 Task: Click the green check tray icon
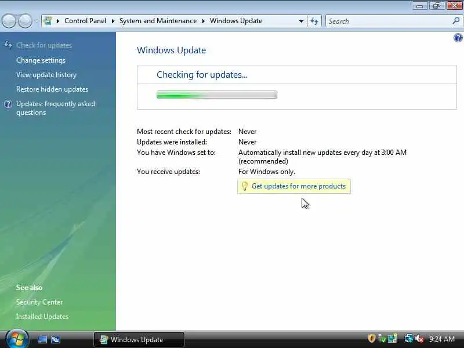coord(382,339)
